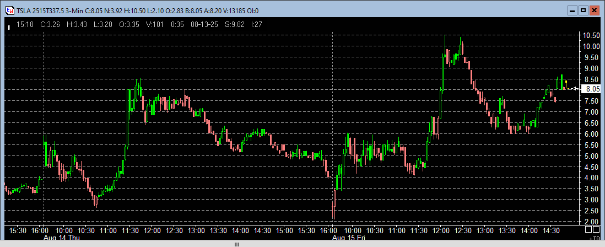Click the Aug 15 Fri date label
Viewport: 605px width, 247px height.
click(x=348, y=237)
